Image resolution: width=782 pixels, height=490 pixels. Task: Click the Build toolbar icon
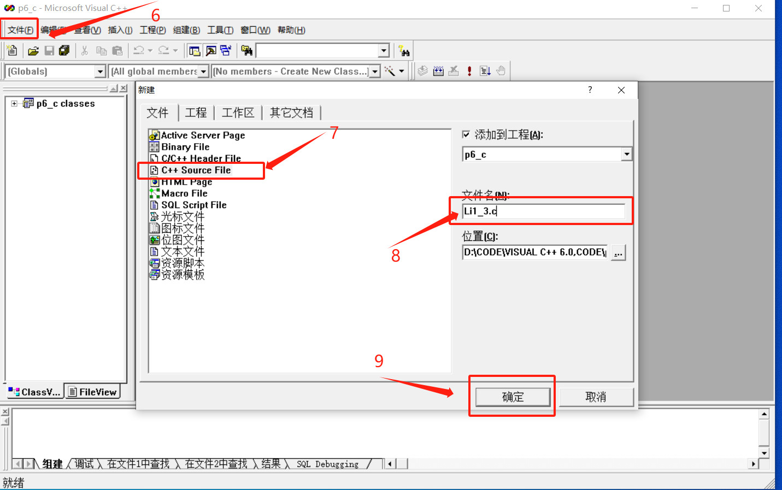coord(438,71)
